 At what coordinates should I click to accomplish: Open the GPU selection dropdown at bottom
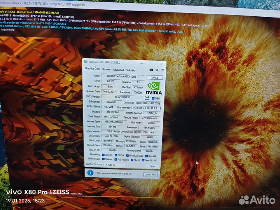107,165
